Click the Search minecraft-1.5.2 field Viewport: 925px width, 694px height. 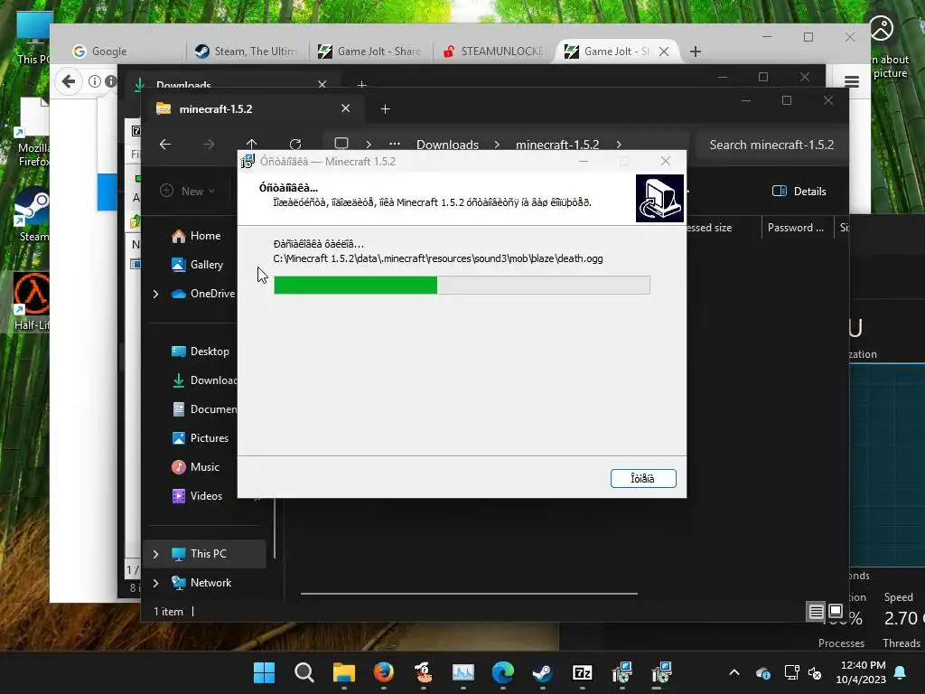[771, 145]
